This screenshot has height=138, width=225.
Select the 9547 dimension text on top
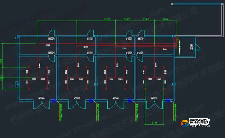(x=146, y=19)
